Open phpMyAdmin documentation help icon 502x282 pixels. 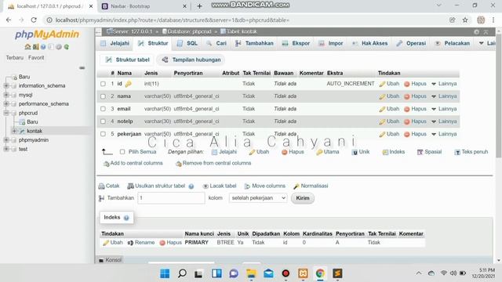coord(43,47)
